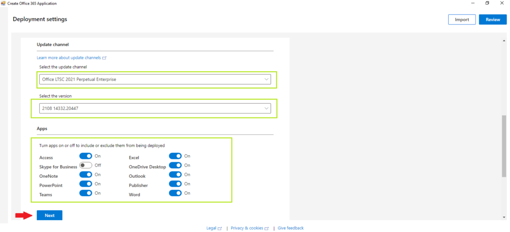Click the scrollbar up arrow
Image resolution: width=510 pixels, height=232 pixels.
coord(504,41)
